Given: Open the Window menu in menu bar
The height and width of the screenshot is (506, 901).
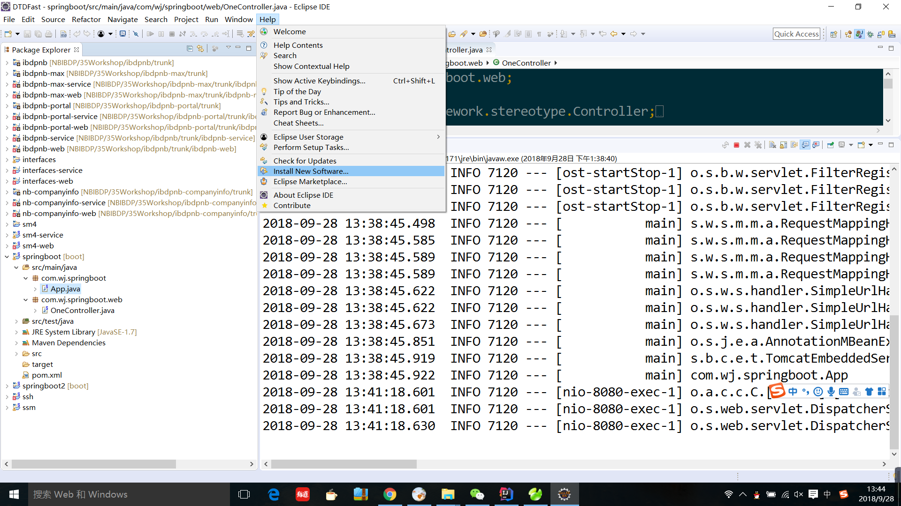Looking at the screenshot, I should coord(238,19).
